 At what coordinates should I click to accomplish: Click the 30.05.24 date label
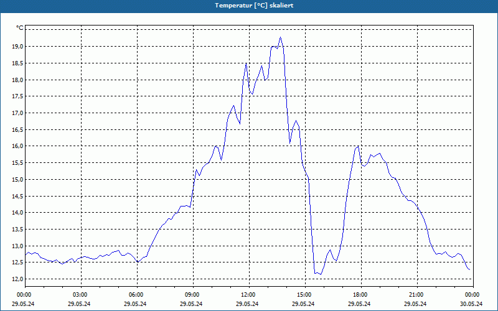tap(472, 304)
